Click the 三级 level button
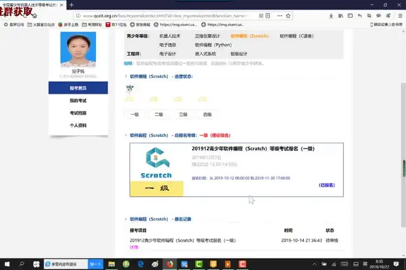The image size is (406, 270). (183, 114)
